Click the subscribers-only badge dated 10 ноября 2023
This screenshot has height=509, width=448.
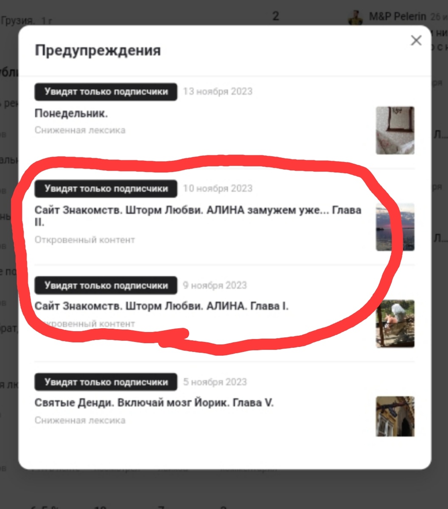tap(106, 189)
